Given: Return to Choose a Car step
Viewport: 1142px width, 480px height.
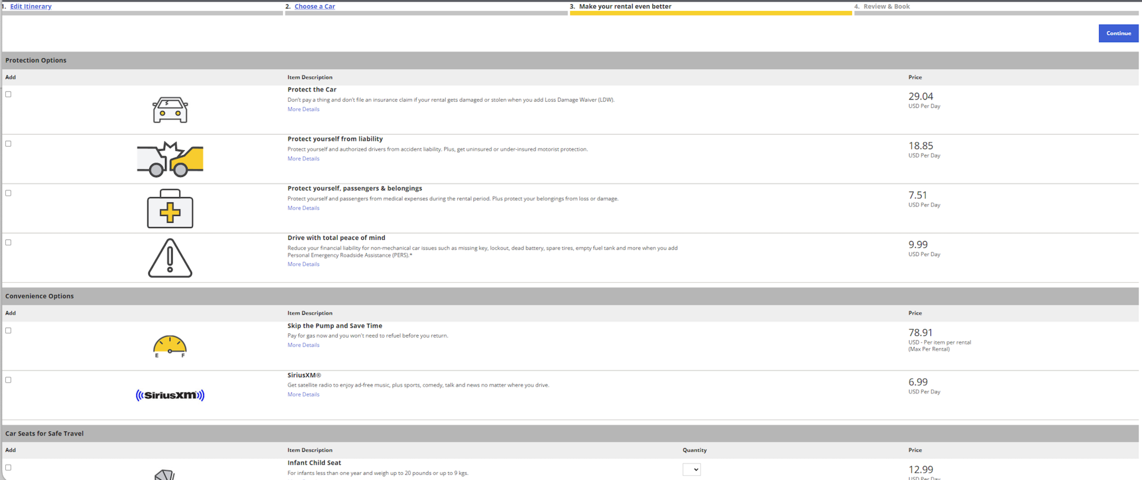Looking at the screenshot, I should click(314, 6).
